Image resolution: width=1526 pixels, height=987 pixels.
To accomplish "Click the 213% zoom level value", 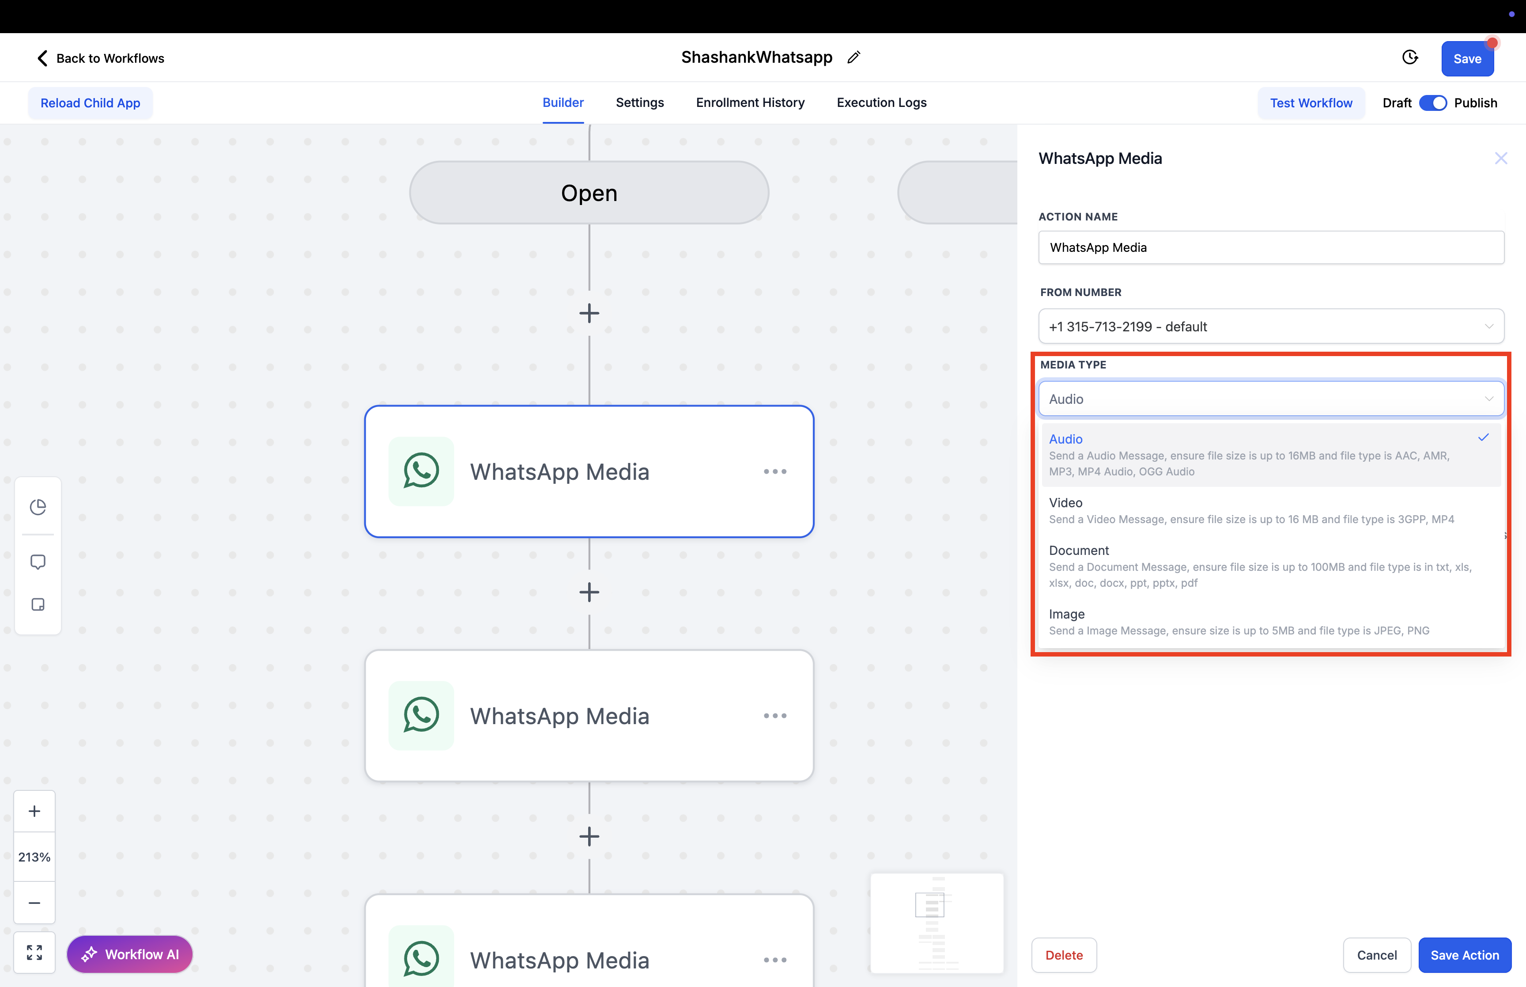I will pyautogui.click(x=34, y=857).
